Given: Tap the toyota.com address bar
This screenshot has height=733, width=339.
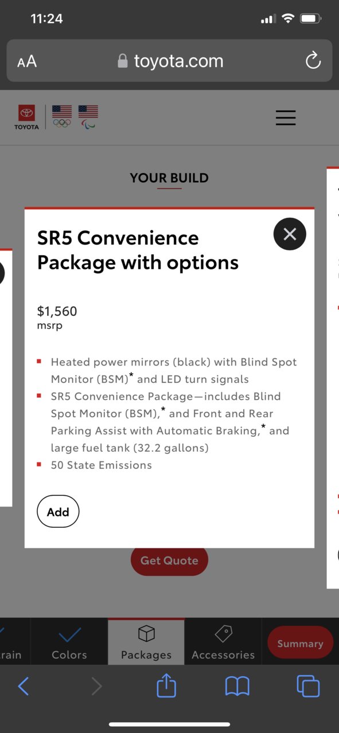Looking at the screenshot, I should coord(169,61).
